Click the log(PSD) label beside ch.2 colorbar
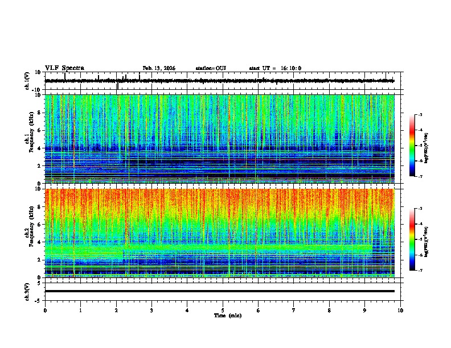 [x=426, y=242]
